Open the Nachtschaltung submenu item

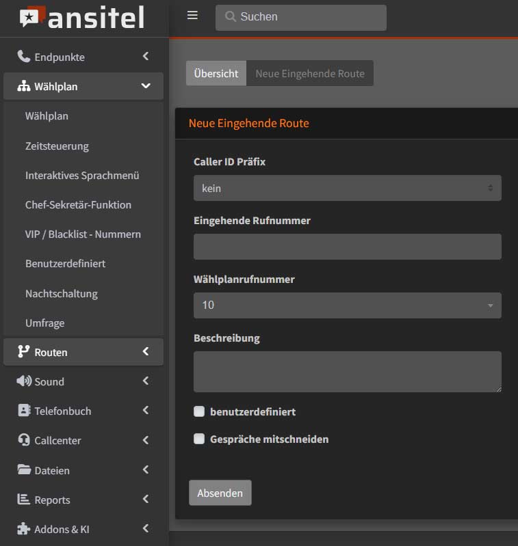[62, 294]
